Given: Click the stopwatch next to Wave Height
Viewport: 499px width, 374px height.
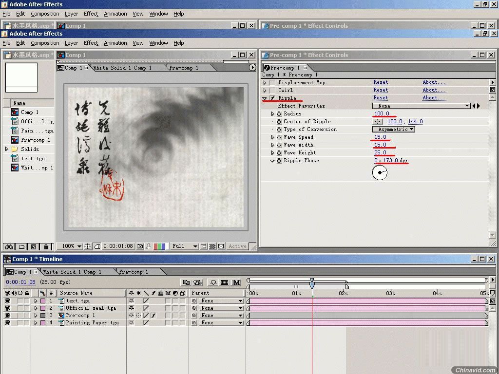Looking at the screenshot, I should click(x=279, y=152).
